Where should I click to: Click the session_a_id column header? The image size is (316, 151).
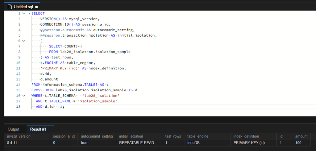click(x=64, y=136)
